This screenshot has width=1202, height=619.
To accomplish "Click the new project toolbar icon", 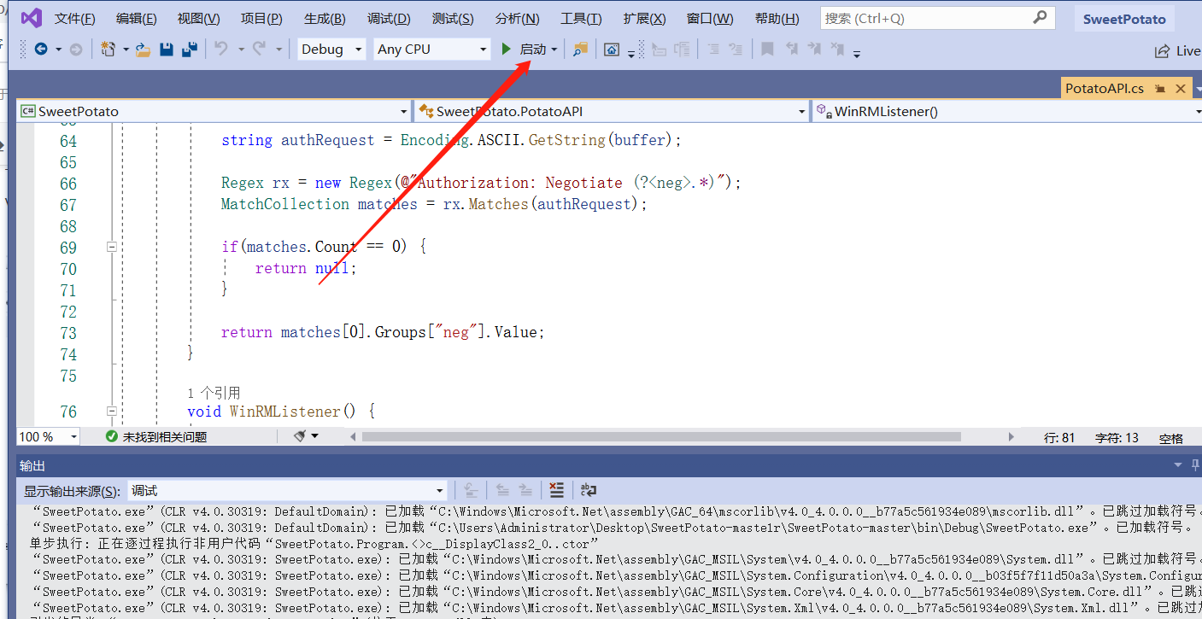I will 108,50.
